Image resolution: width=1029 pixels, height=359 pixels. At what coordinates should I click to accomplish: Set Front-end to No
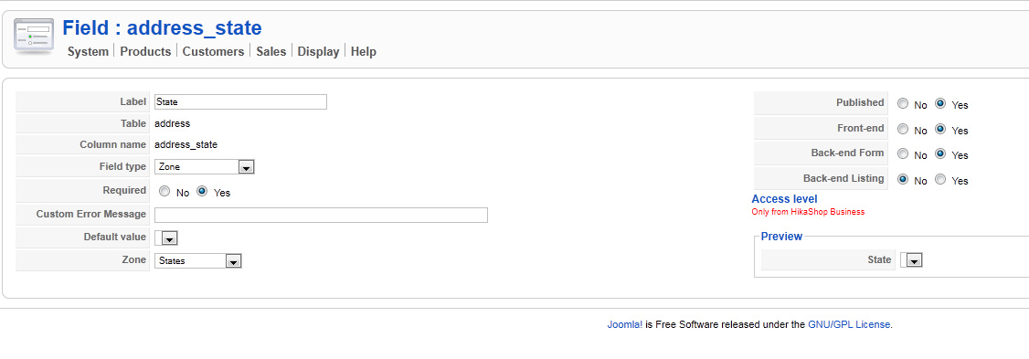coord(903,130)
